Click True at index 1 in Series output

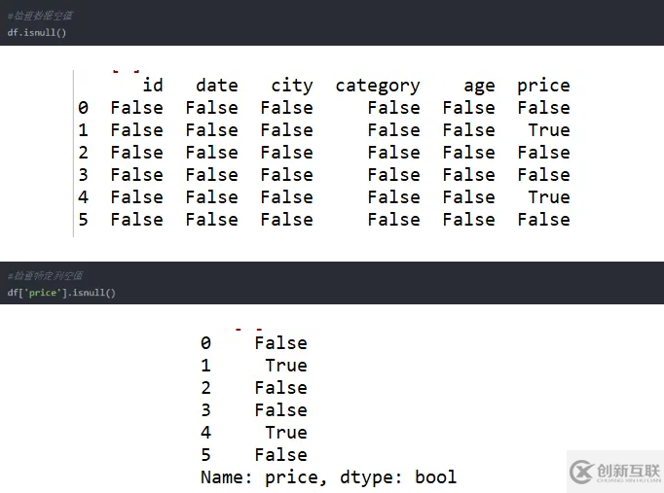coord(285,366)
